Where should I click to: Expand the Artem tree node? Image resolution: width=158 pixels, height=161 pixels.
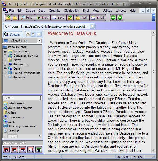click(x=5, y=60)
